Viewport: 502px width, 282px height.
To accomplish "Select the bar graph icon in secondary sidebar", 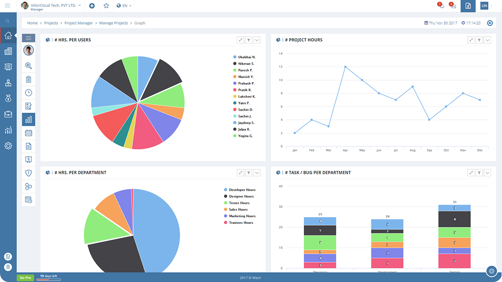I will [x=29, y=119].
